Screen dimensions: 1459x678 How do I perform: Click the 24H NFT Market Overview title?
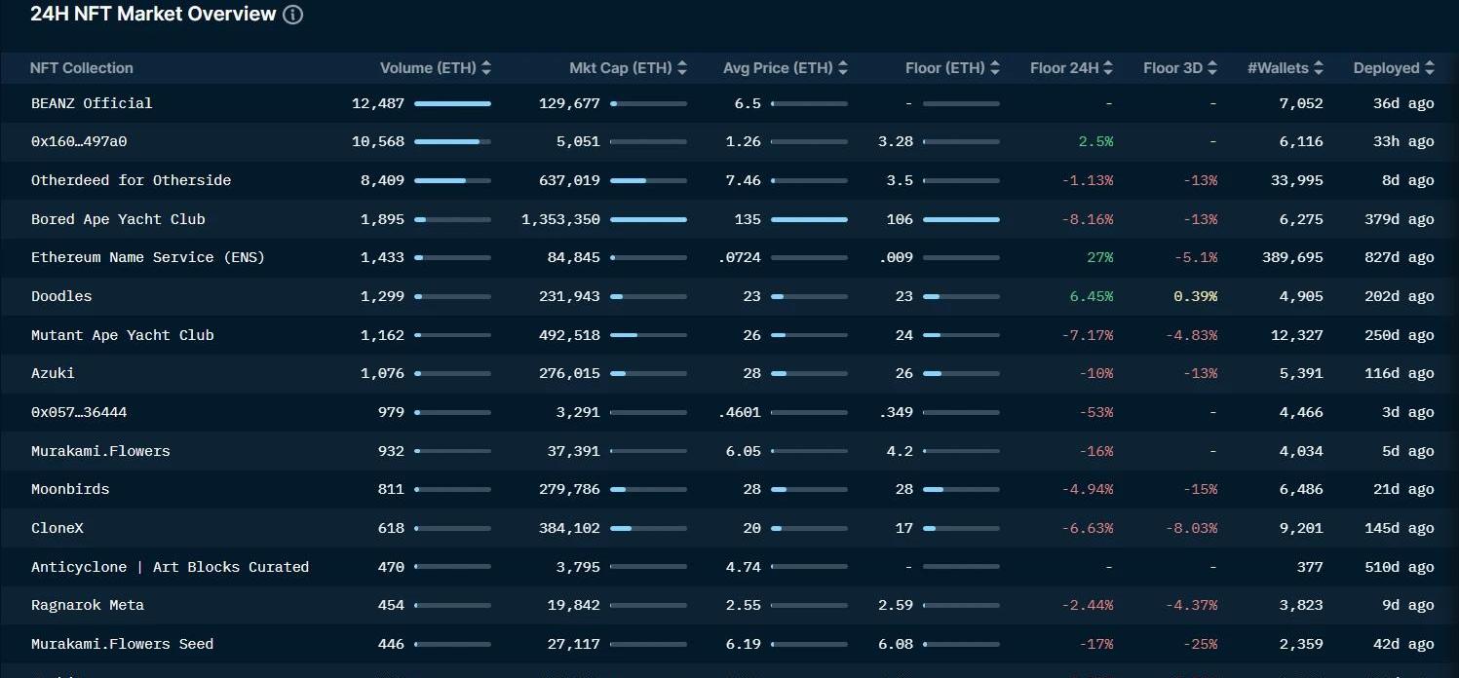pyautogui.click(x=153, y=15)
